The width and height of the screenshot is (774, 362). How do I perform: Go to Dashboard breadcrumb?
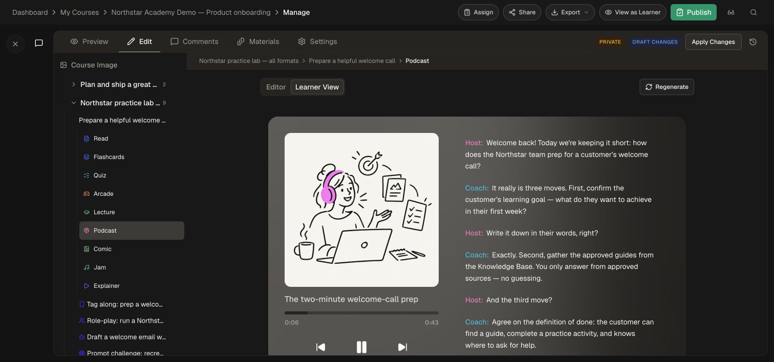(30, 12)
